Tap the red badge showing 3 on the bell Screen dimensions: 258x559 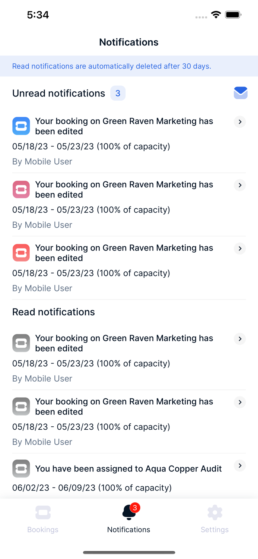[x=135, y=507]
